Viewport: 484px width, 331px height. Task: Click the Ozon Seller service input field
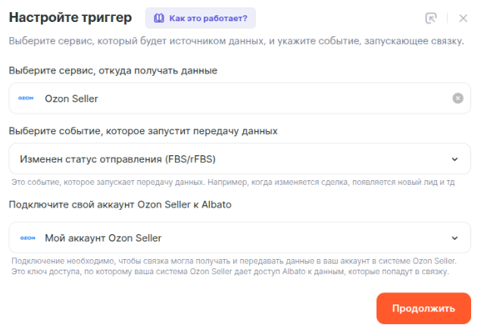(227, 98)
